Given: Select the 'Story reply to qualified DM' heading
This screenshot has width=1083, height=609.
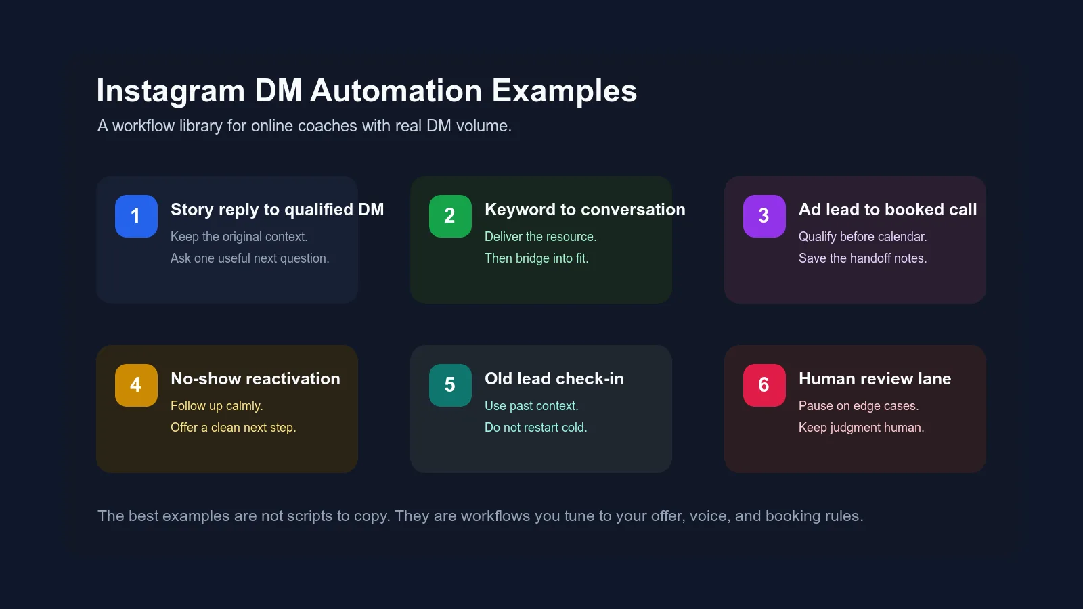Looking at the screenshot, I should click(x=277, y=210).
